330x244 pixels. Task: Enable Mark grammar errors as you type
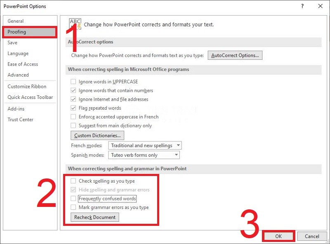tap(73, 207)
